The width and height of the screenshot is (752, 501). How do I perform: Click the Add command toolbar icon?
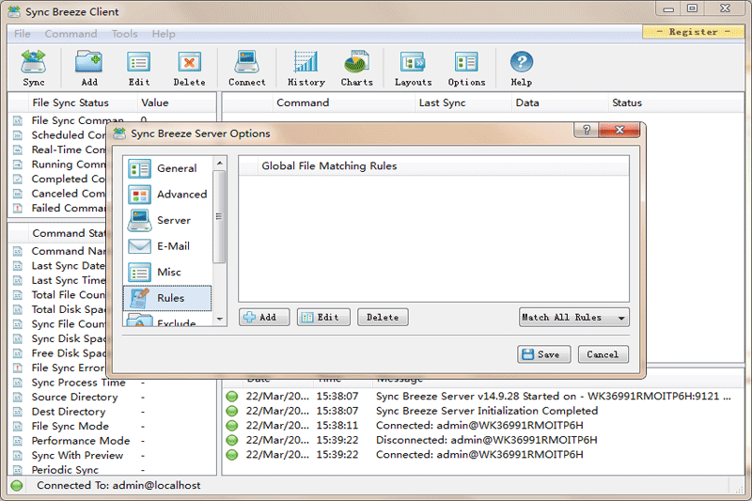[89, 68]
